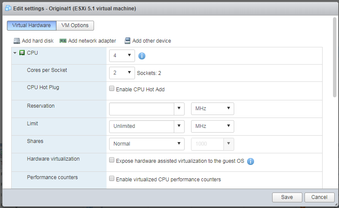The width and height of the screenshot is (339, 208).
Task: Click the hardware virtualization info icon
Action: pyautogui.click(x=251, y=161)
